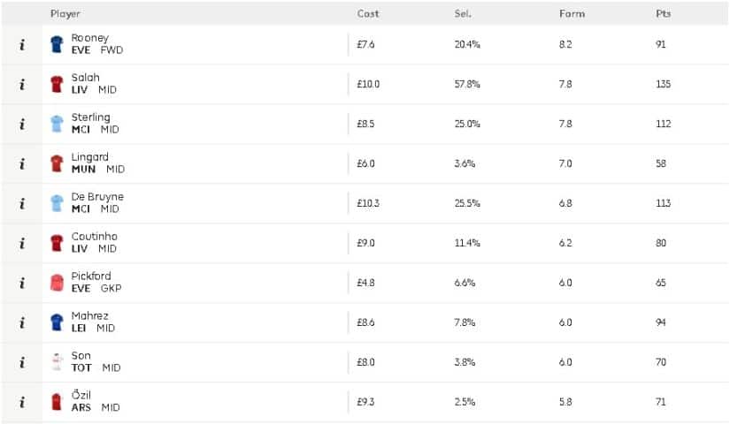Click the info icon for Son
The image size is (730, 424).
coord(21,363)
